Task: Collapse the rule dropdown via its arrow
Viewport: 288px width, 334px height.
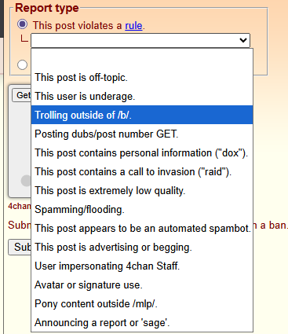Action: pyautogui.click(x=243, y=40)
